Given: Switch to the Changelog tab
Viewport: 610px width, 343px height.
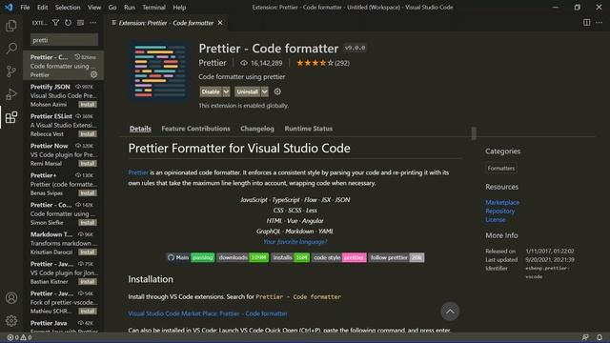Looking at the screenshot, I should 257,129.
